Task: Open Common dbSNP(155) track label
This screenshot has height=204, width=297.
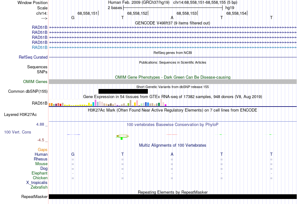Action: click(28, 92)
